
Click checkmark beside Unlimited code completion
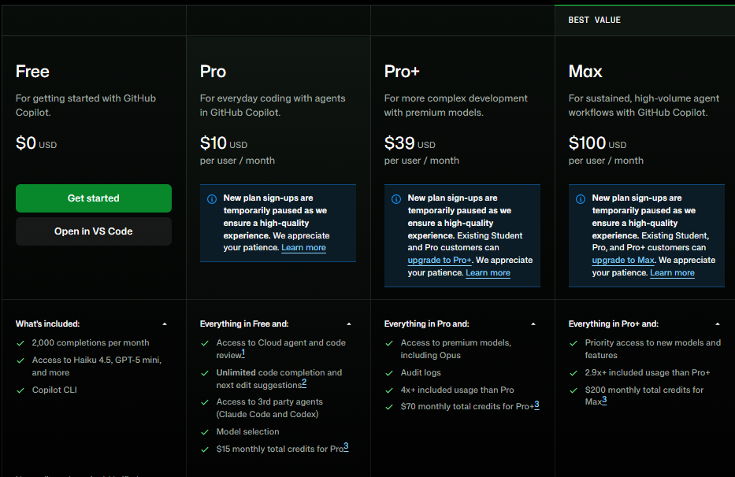[205, 373]
